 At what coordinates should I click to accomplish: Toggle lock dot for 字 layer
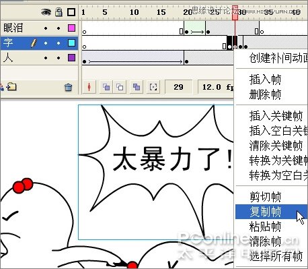pyautogui.click(x=59, y=43)
